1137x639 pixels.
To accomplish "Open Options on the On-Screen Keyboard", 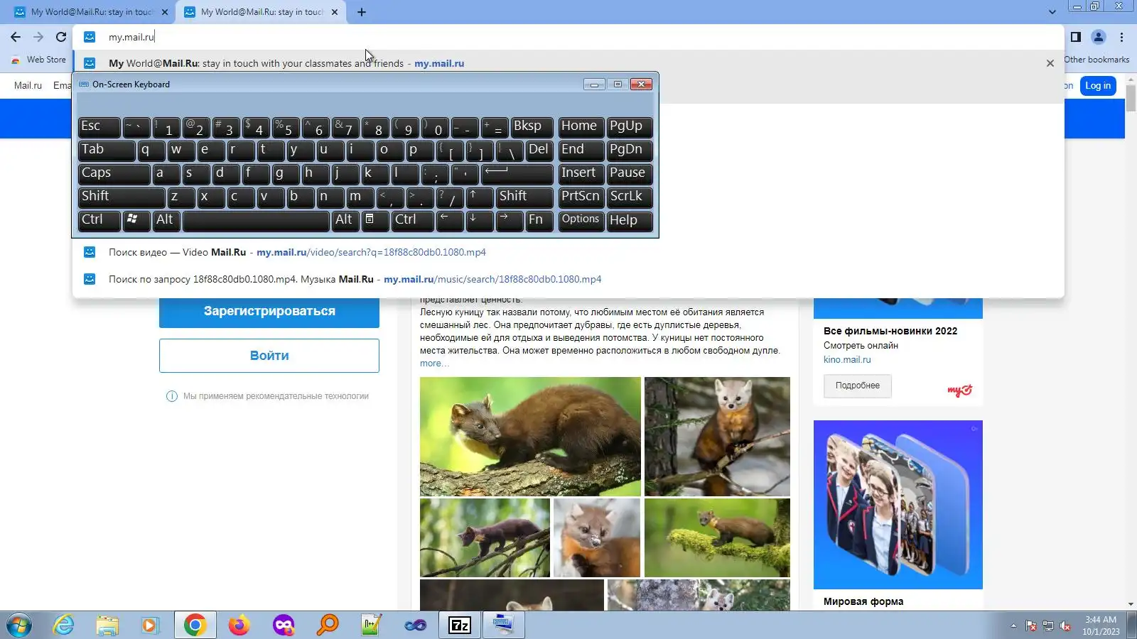I will pyautogui.click(x=581, y=221).
